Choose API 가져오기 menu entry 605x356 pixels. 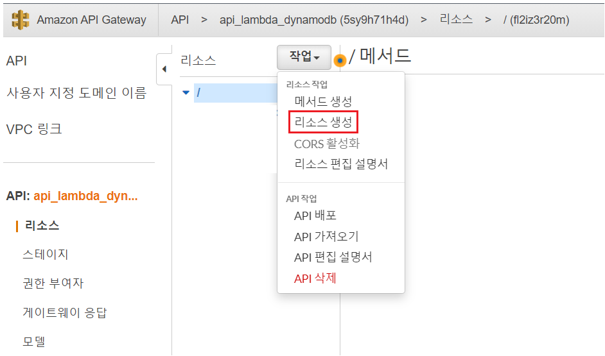(x=326, y=236)
